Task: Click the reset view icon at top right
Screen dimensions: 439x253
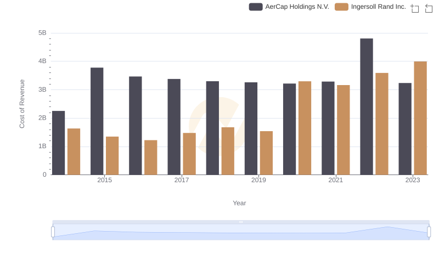Action: (x=429, y=8)
